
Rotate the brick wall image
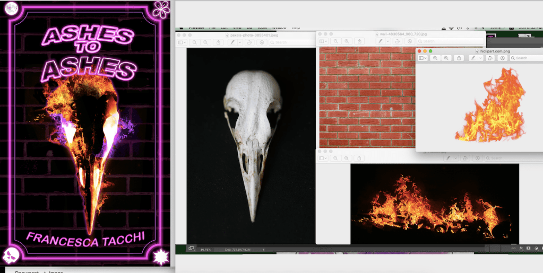tap(398, 41)
